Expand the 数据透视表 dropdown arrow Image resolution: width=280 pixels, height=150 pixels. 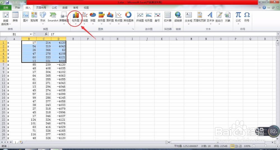tap(10, 24)
